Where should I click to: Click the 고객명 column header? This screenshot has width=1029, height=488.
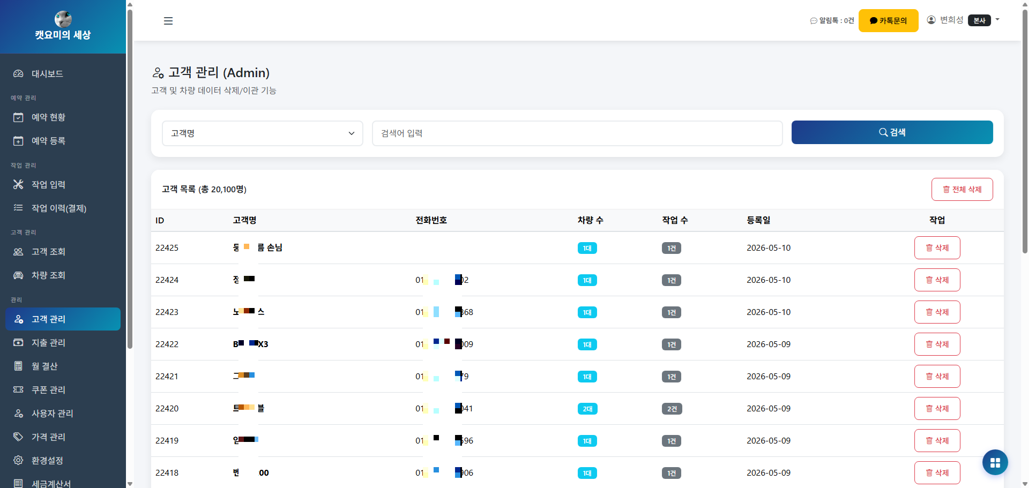click(245, 220)
